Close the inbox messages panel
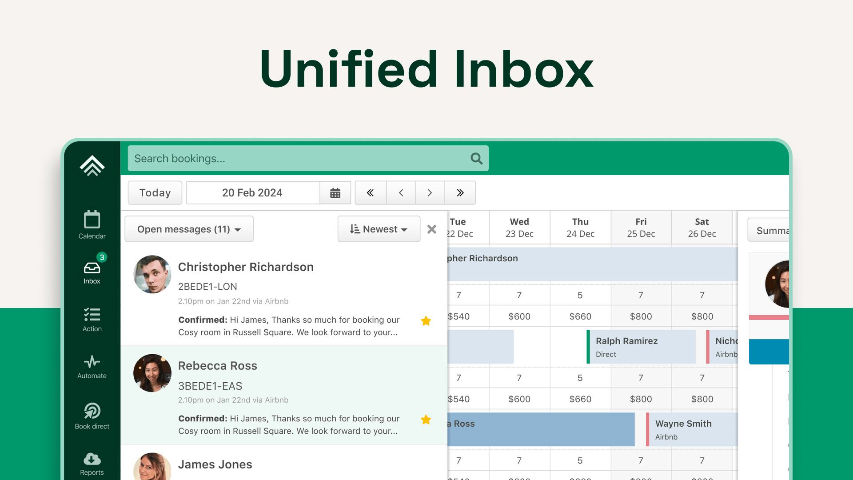 432,229
